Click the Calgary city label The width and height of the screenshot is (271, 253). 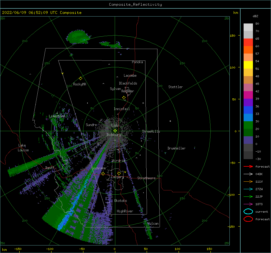point(117,177)
